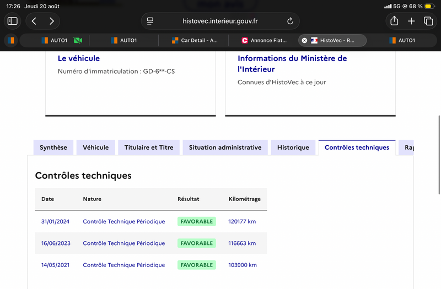Screen dimensions: 441x289
Task: Click FAVORABLE badge for 31/01/2024
Action: click(197, 221)
